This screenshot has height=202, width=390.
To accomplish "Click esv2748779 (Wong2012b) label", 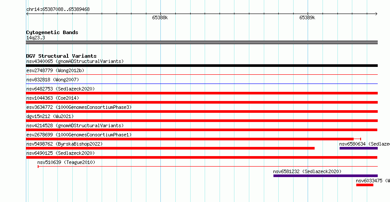I will 55,70.
